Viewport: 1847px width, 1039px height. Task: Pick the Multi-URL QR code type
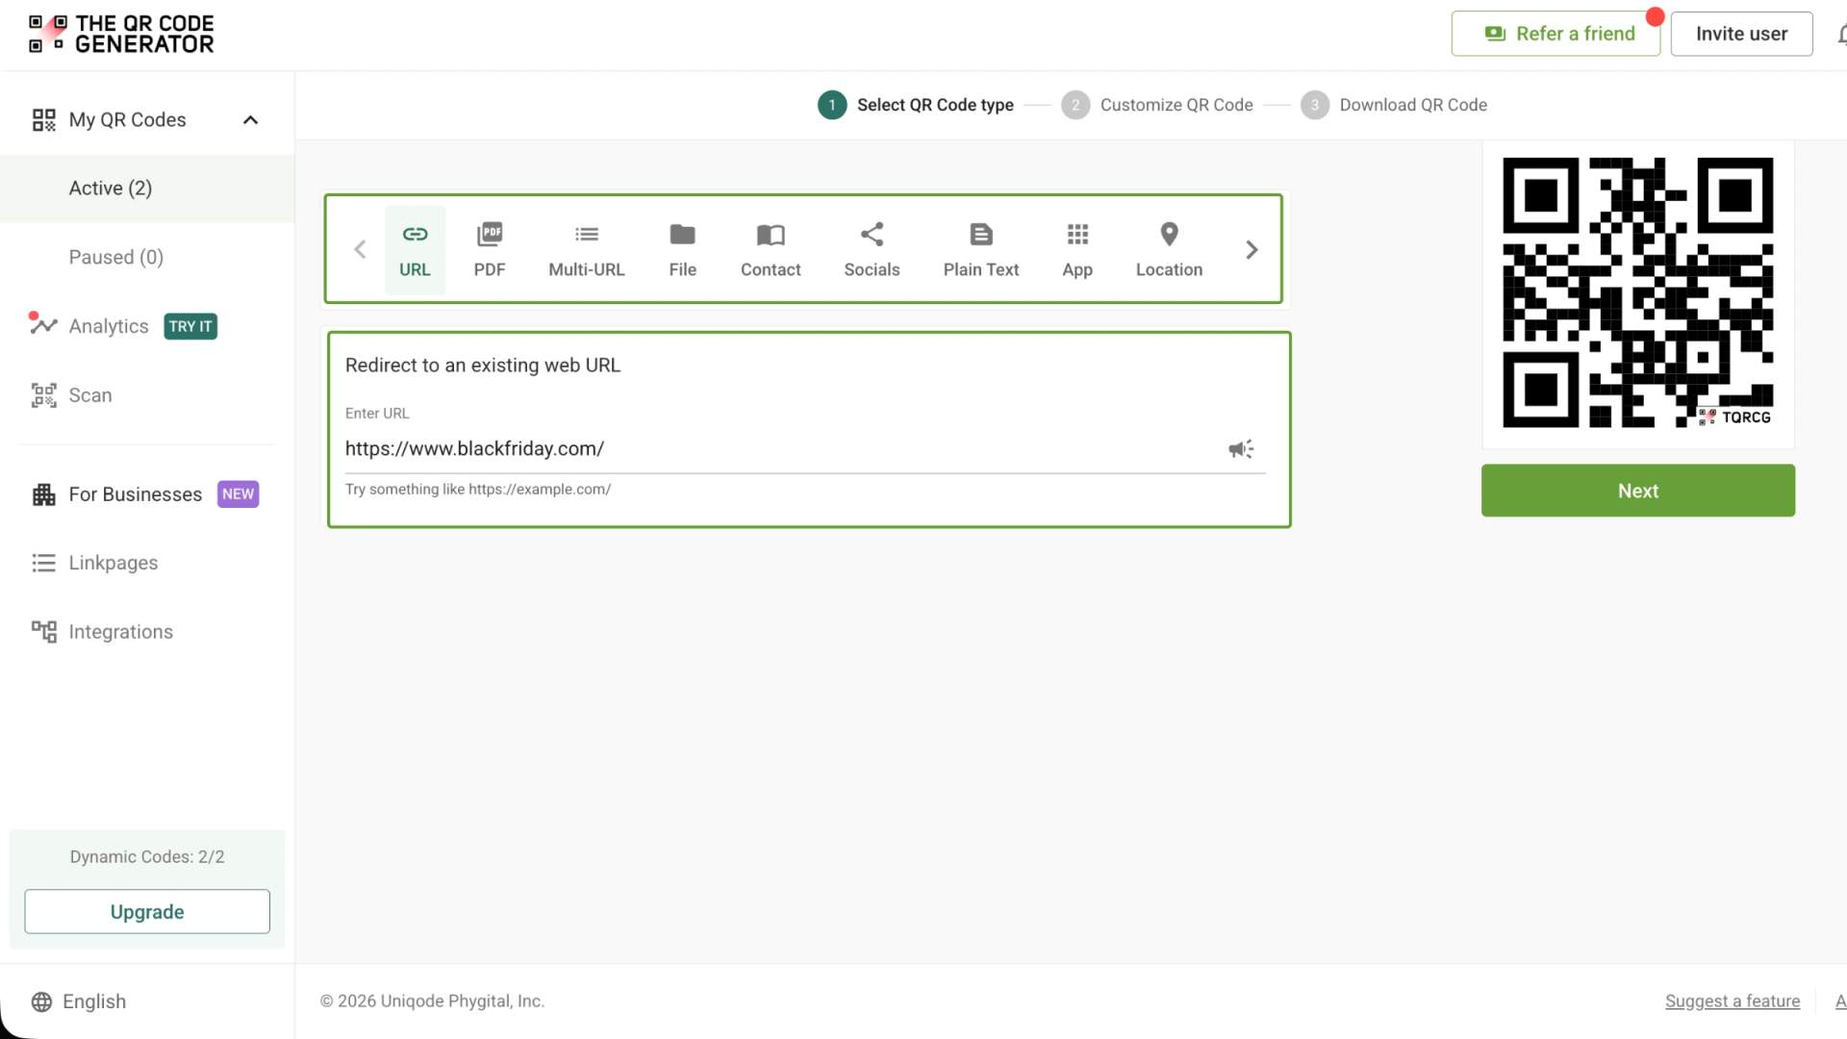(587, 250)
